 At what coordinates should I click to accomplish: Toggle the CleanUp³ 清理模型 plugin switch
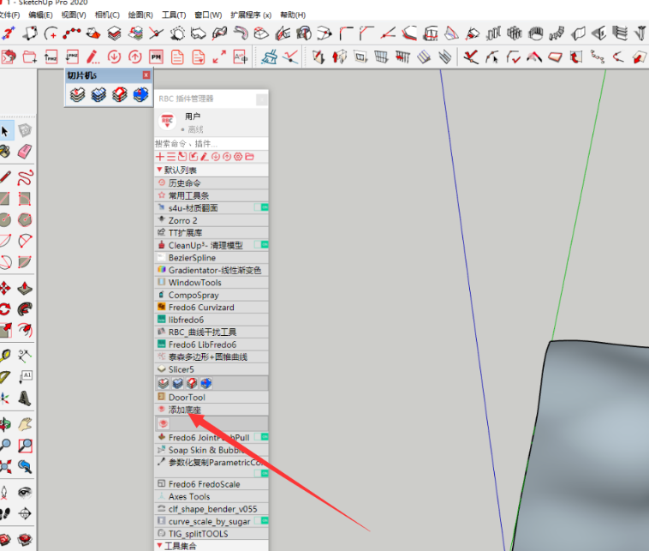(261, 244)
